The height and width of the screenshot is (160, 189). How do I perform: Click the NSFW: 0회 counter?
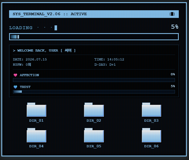[22, 65]
